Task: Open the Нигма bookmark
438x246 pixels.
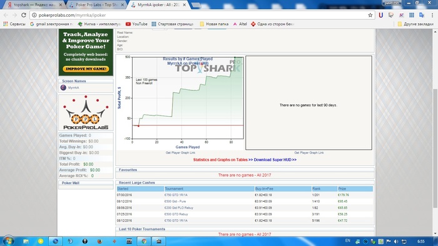Action: 99,24
